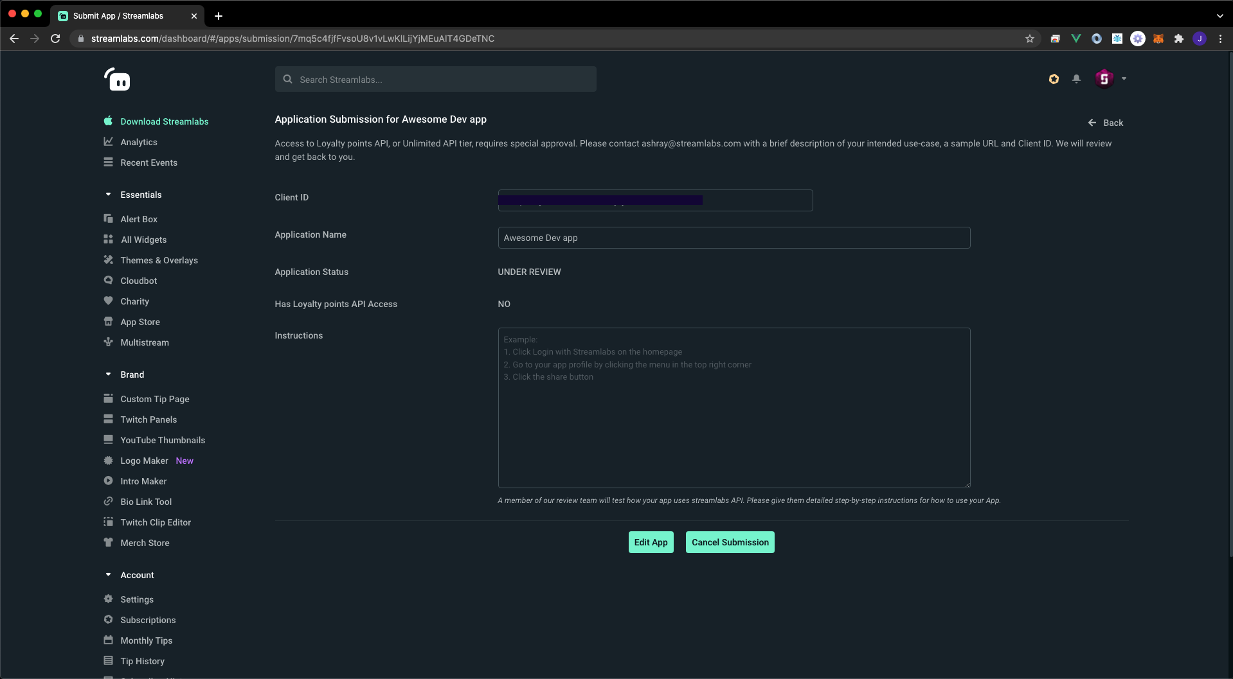Click the All Widgets grid icon

click(x=108, y=239)
